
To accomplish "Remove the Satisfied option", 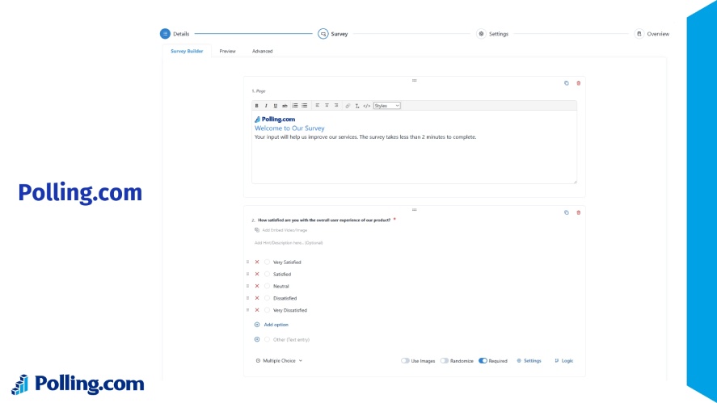I will (257, 274).
